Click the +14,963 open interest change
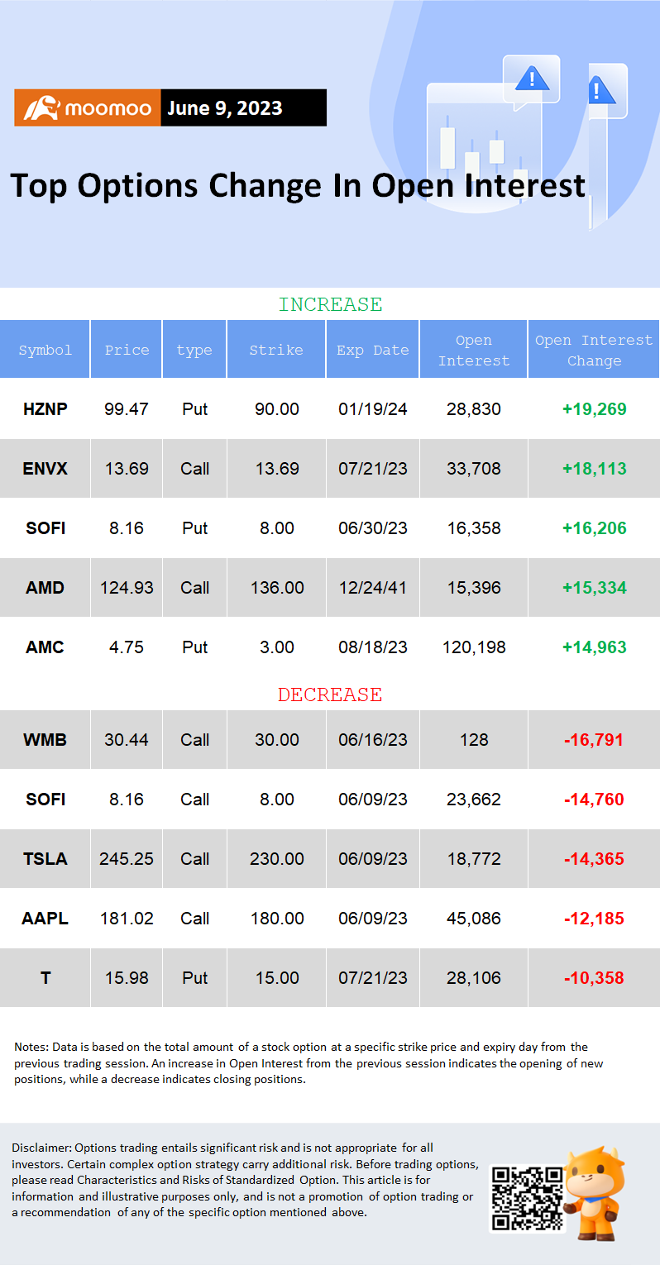 (x=594, y=647)
